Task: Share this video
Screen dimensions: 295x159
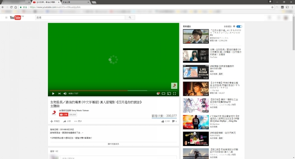Action: (x=67, y=121)
